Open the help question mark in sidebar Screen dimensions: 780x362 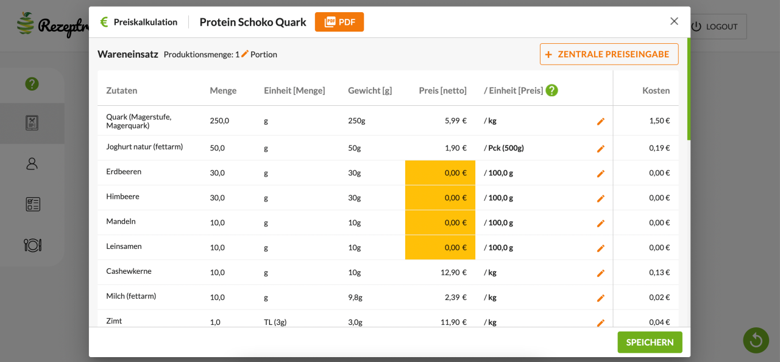32,84
